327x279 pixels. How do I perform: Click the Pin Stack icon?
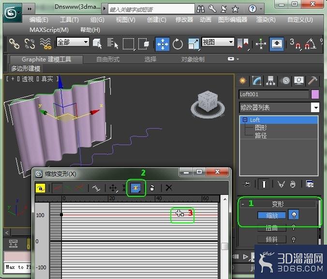click(247, 184)
